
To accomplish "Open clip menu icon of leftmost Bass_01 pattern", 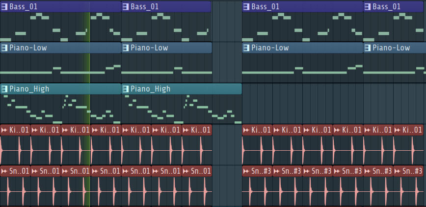I will [4, 7].
